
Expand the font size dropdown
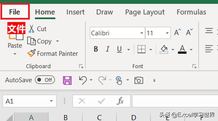167,33
